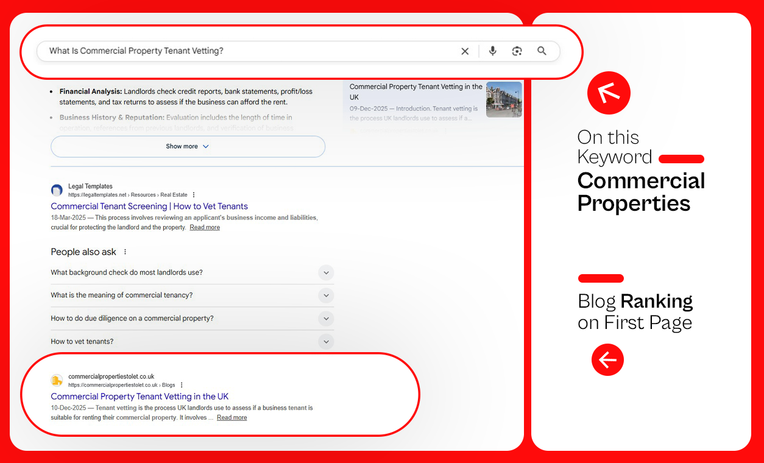Click the red circle diagonal arrow icon
The image size is (764, 463).
pyautogui.click(x=608, y=93)
